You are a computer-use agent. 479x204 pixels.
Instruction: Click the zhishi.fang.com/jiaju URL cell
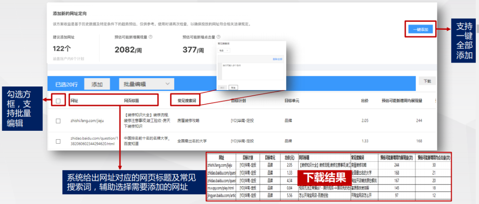(87, 121)
